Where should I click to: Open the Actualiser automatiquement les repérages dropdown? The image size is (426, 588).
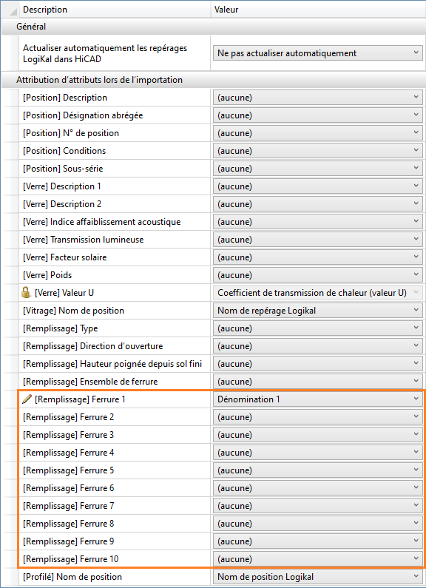[317, 53]
